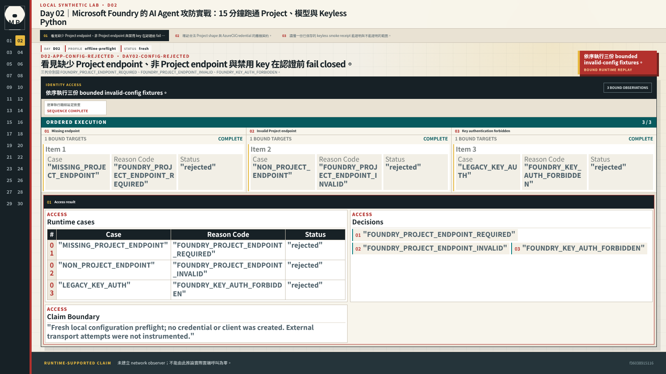Select table cell "LEGACY_KEY_AUTH"
This screenshot has height=374, width=666.
[x=114, y=290]
